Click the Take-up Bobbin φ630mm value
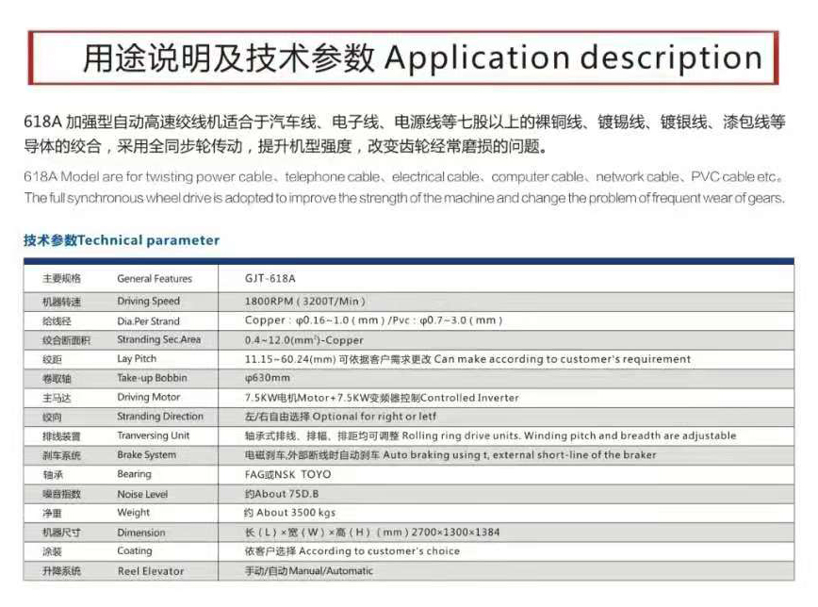Image resolution: width=818 pixels, height=607 pixels. [268, 378]
